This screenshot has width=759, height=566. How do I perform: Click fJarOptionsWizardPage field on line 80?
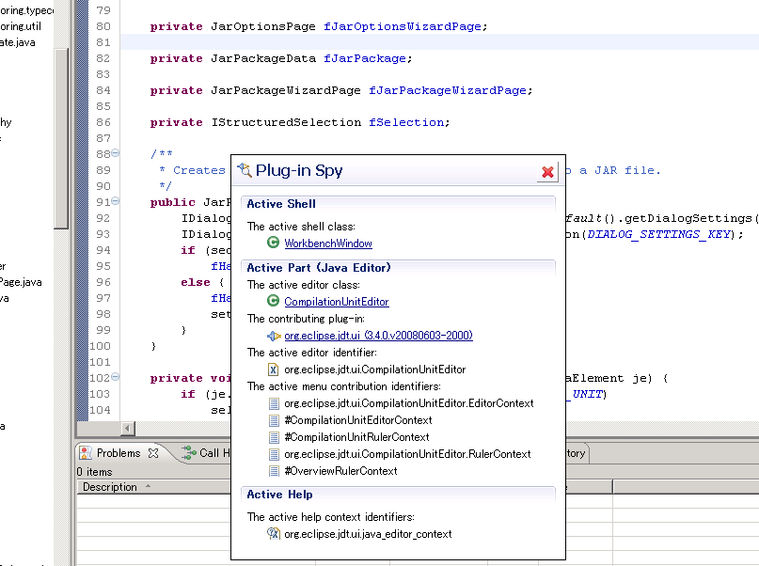tap(403, 26)
